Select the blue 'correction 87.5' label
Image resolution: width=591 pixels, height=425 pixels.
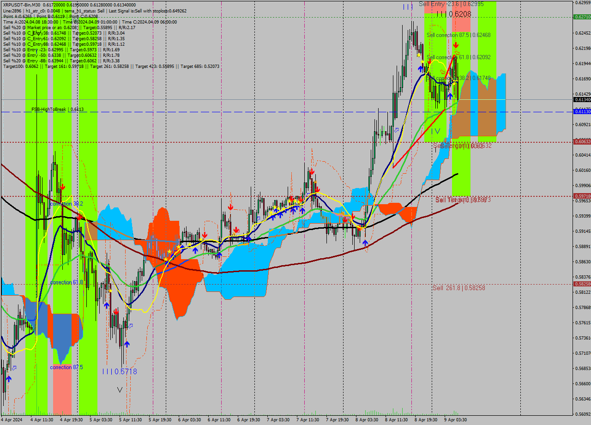pyautogui.click(x=66, y=367)
